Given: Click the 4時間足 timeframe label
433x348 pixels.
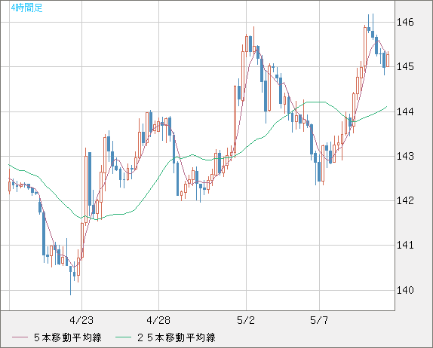Looking at the screenshot, I should (27, 8).
